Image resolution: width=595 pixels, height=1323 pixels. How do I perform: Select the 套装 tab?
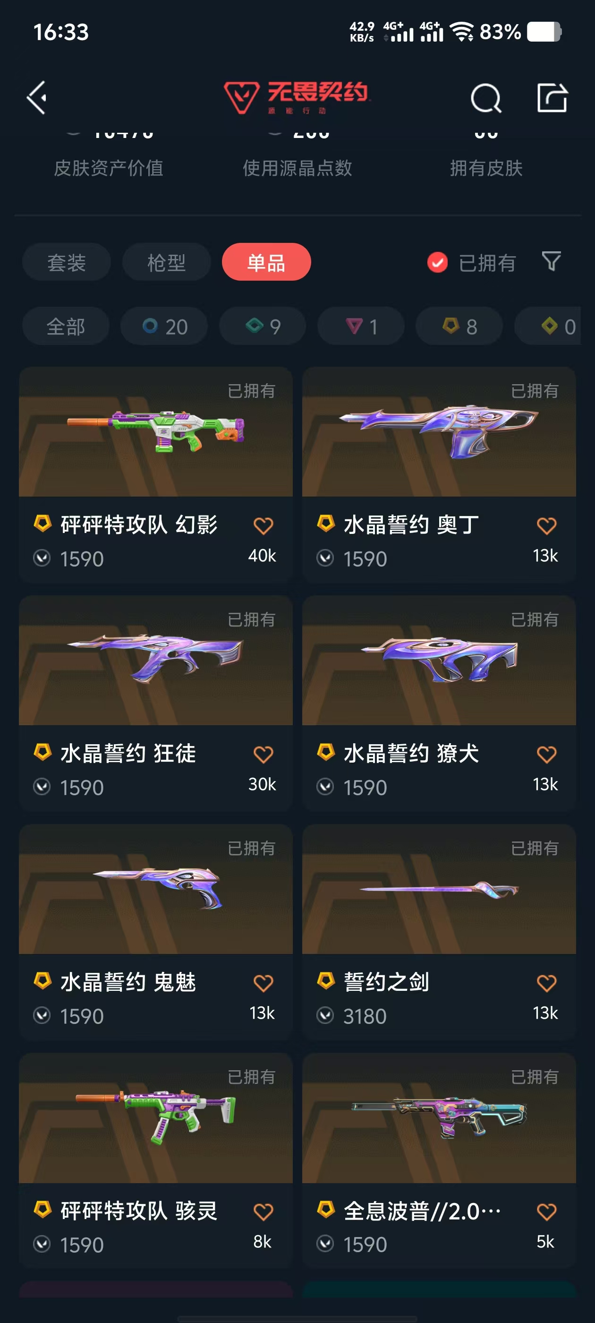[66, 262]
